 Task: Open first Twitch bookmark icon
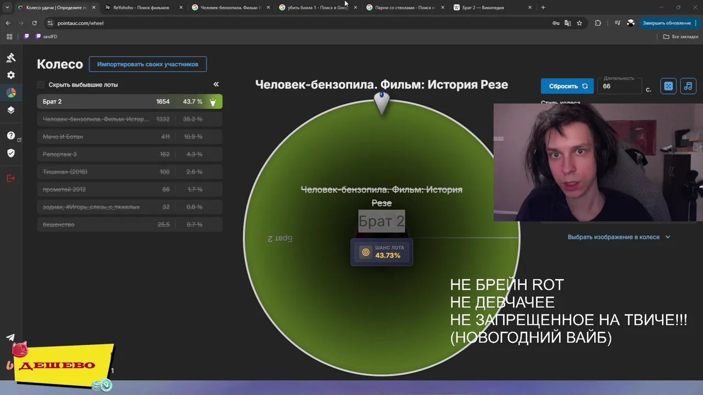pyautogui.click(x=26, y=36)
